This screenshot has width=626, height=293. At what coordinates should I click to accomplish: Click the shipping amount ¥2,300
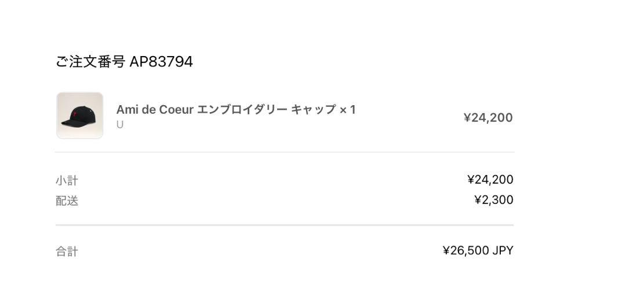coord(494,200)
